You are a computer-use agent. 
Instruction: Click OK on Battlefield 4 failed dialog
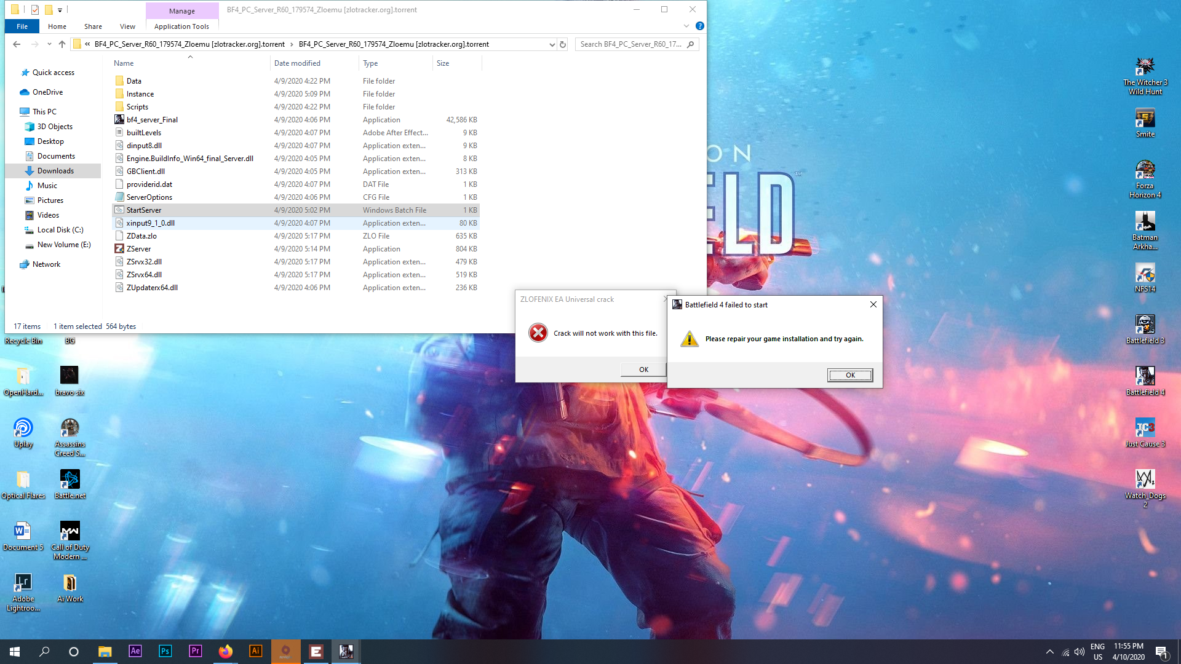[x=850, y=374]
